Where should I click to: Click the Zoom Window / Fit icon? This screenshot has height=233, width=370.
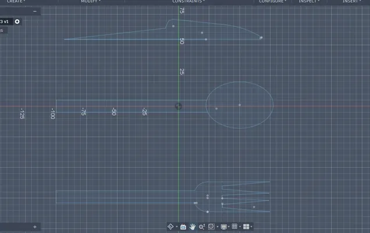pyautogui.click(x=211, y=227)
